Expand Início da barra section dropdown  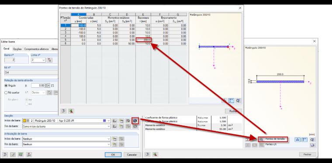pyautogui.click(x=109, y=121)
